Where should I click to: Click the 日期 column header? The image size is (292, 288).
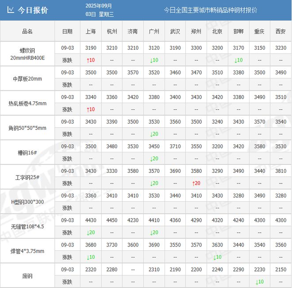point(67,31)
